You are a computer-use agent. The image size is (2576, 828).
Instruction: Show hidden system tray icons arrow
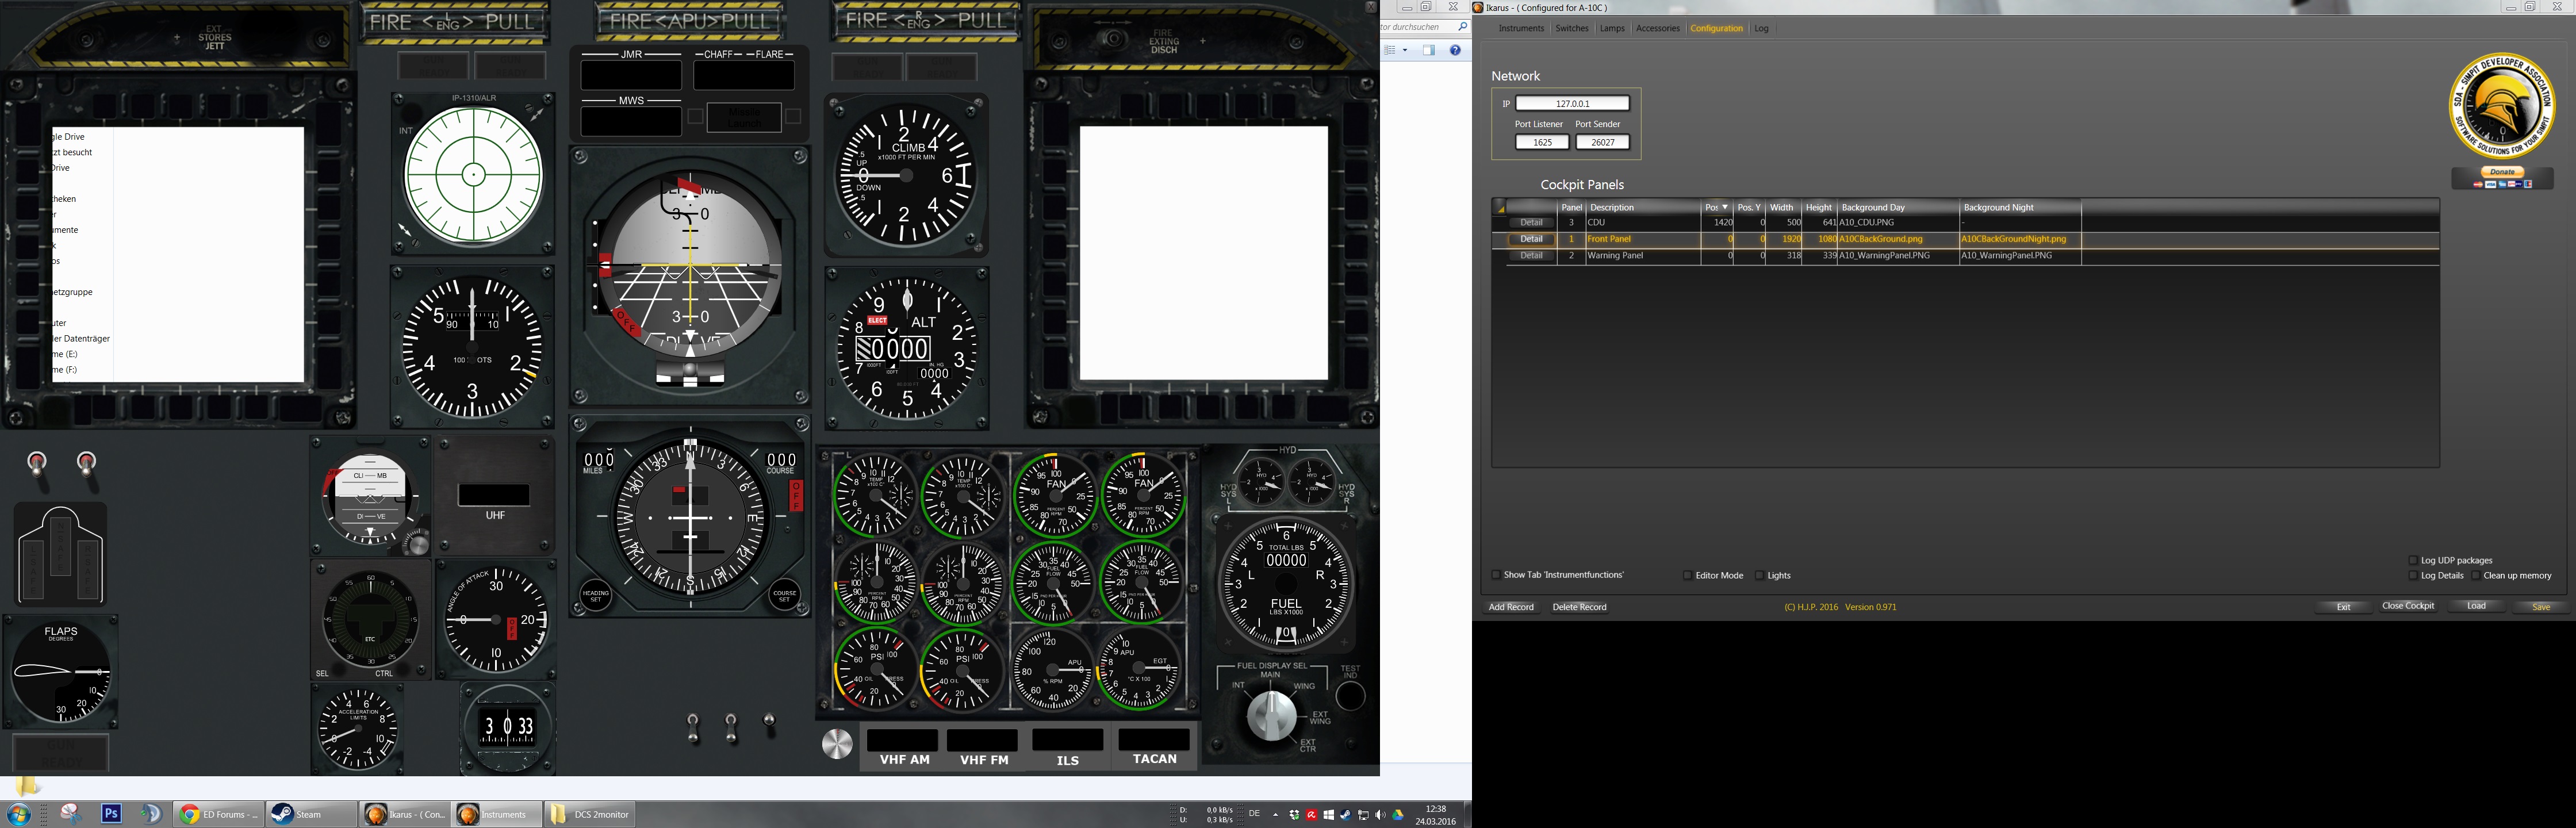(x=1275, y=814)
